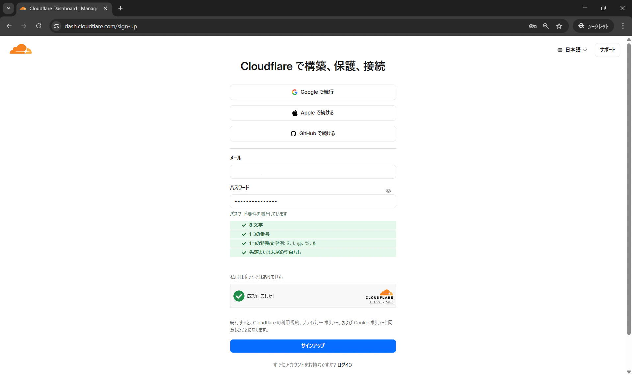Click the 先頭または末尾の空白なし requirement row
Image resolution: width=632 pixels, height=375 pixels.
(313, 252)
